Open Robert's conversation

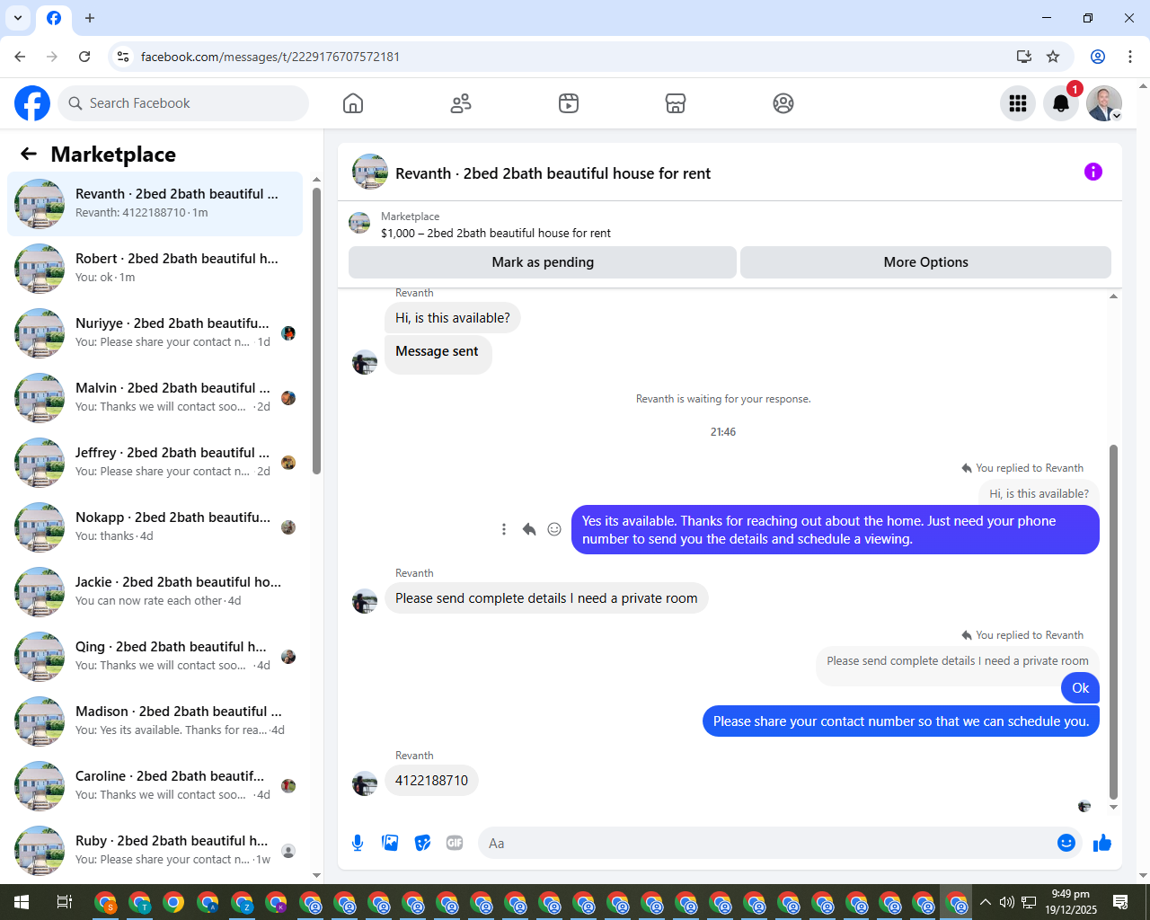pyautogui.click(x=155, y=268)
